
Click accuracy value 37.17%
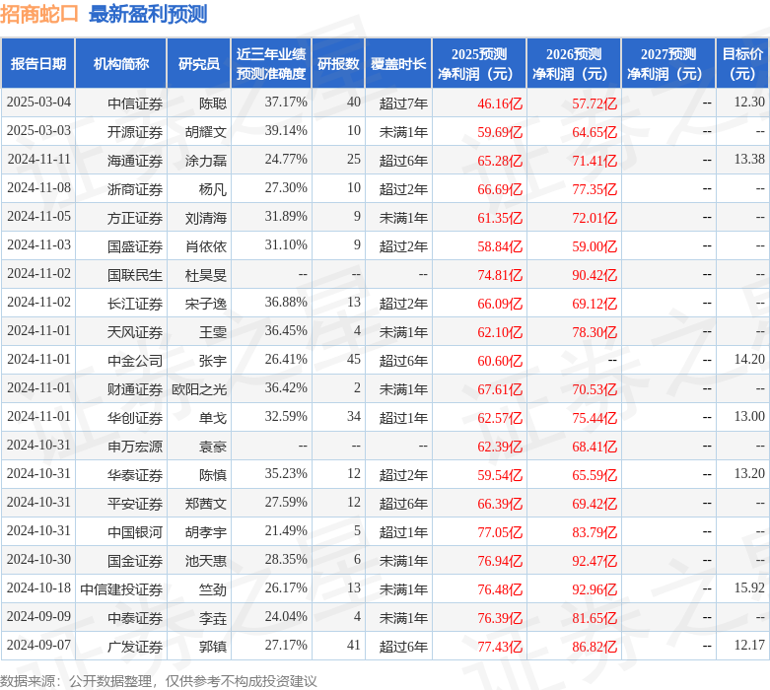click(286, 103)
